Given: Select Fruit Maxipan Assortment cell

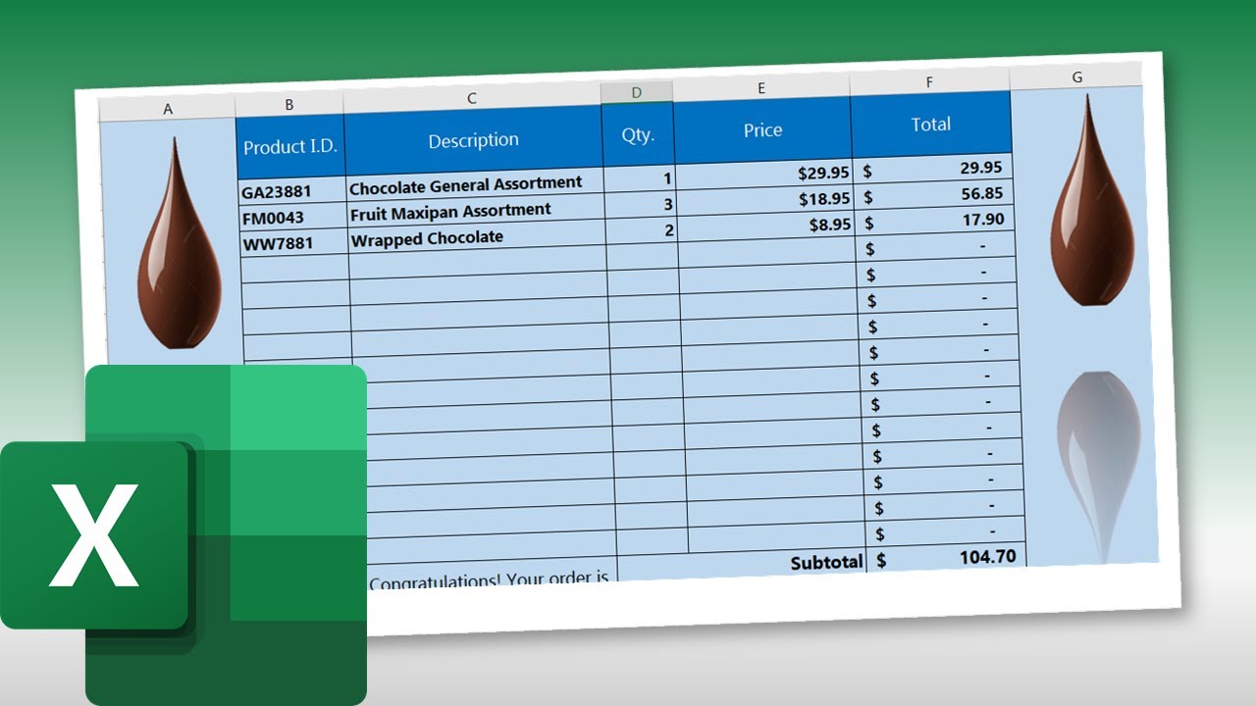Looking at the screenshot, I should click(x=477, y=211).
